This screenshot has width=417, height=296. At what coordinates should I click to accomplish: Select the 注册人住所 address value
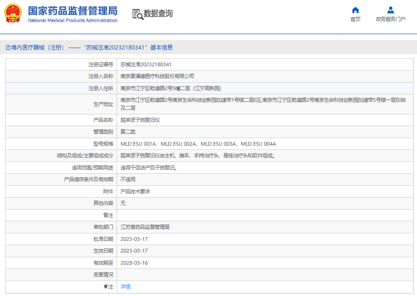coord(171,88)
